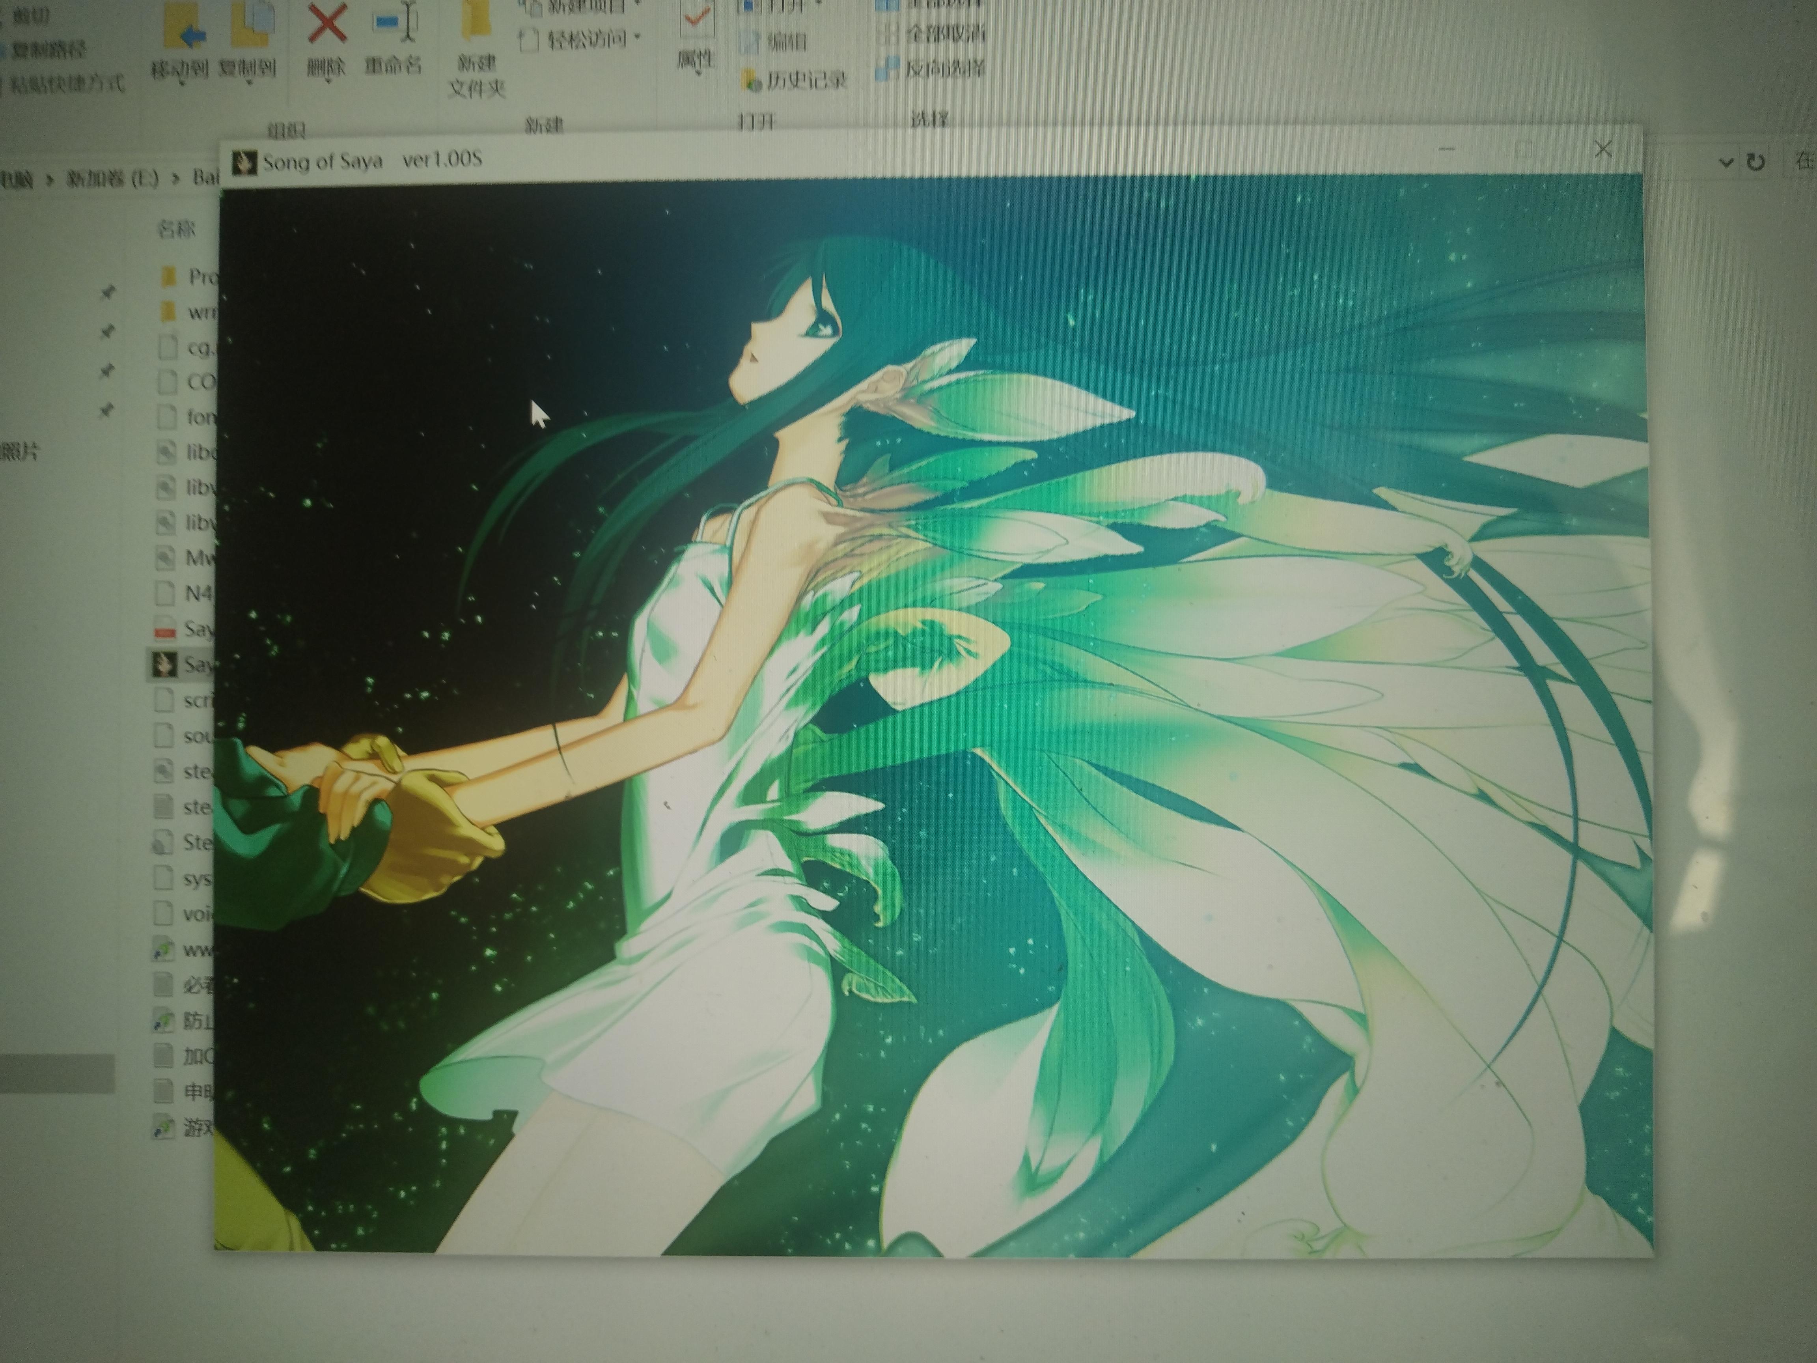This screenshot has height=1363, width=1817.
Task: Click the Song of Saya title bar icon
Action: coord(244,162)
